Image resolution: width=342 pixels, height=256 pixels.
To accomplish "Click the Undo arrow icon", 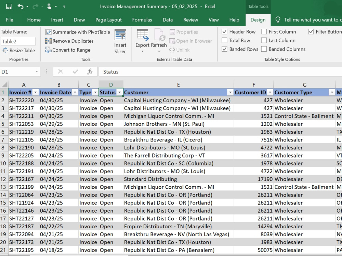I will (20, 6).
